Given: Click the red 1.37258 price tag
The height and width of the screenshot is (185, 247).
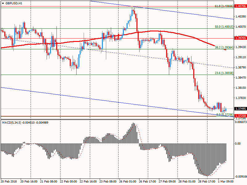Looking at the screenshot, I should [x=240, y=116].
